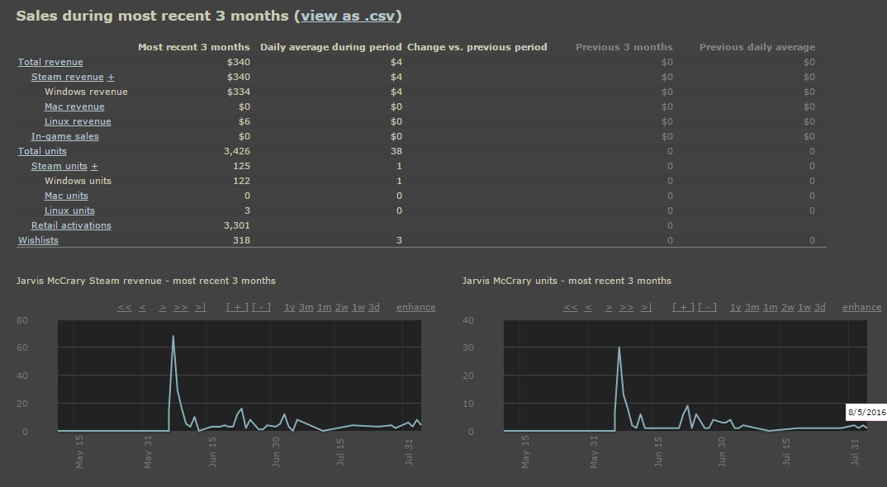Zoom out [ - ] on revenue chart
The image size is (887, 487).
point(261,307)
